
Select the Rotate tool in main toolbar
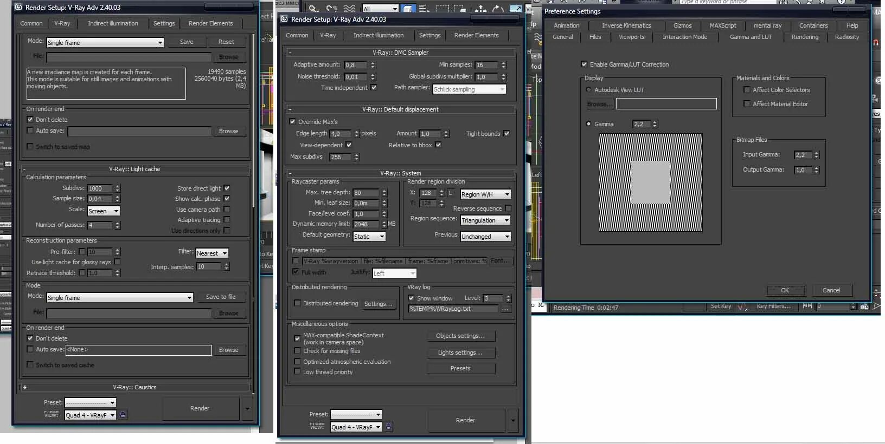(x=498, y=9)
